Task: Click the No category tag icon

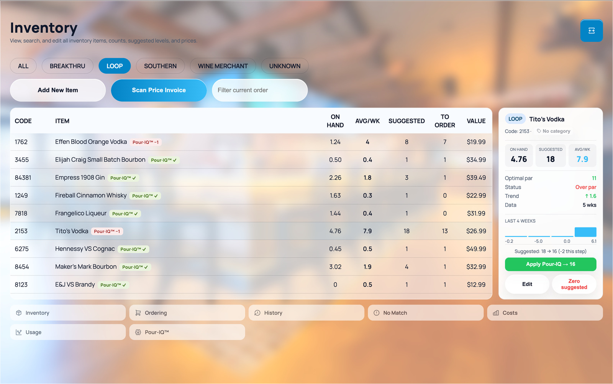Action: pyautogui.click(x=539, y=131)
